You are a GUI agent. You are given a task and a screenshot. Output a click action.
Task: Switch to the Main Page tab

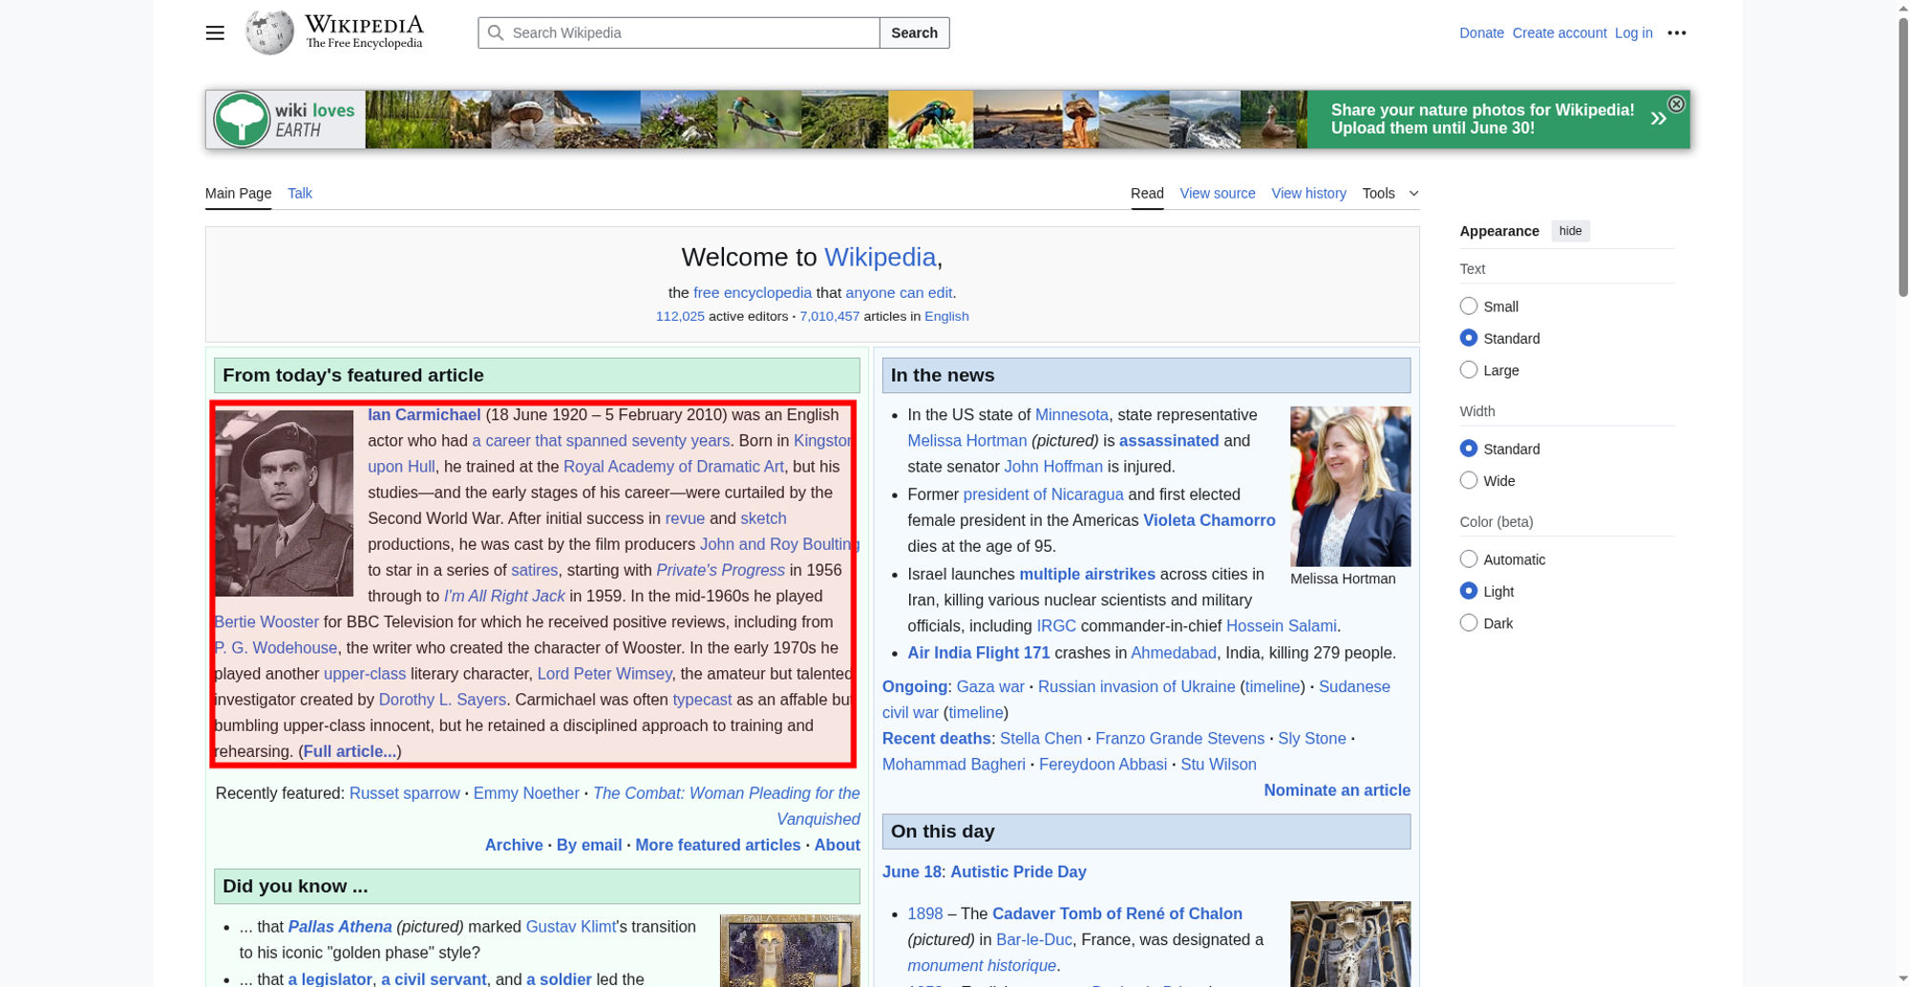click(x=238, y=193)
